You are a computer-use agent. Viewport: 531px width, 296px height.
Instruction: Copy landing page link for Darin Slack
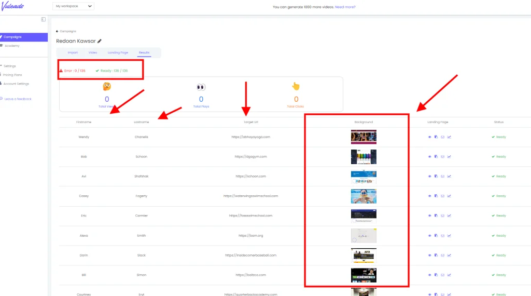pos(436,255)
